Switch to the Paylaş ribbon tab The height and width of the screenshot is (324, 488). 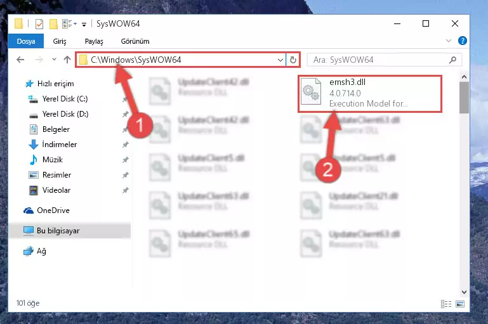(94, 41)
